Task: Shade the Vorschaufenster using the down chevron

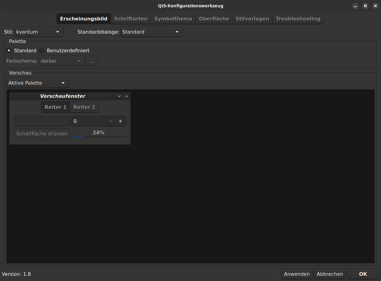Action: [x=119, y=96]
